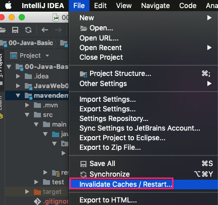
Task: Choose Export Project to Eclipse...
Action: (143, 138)
